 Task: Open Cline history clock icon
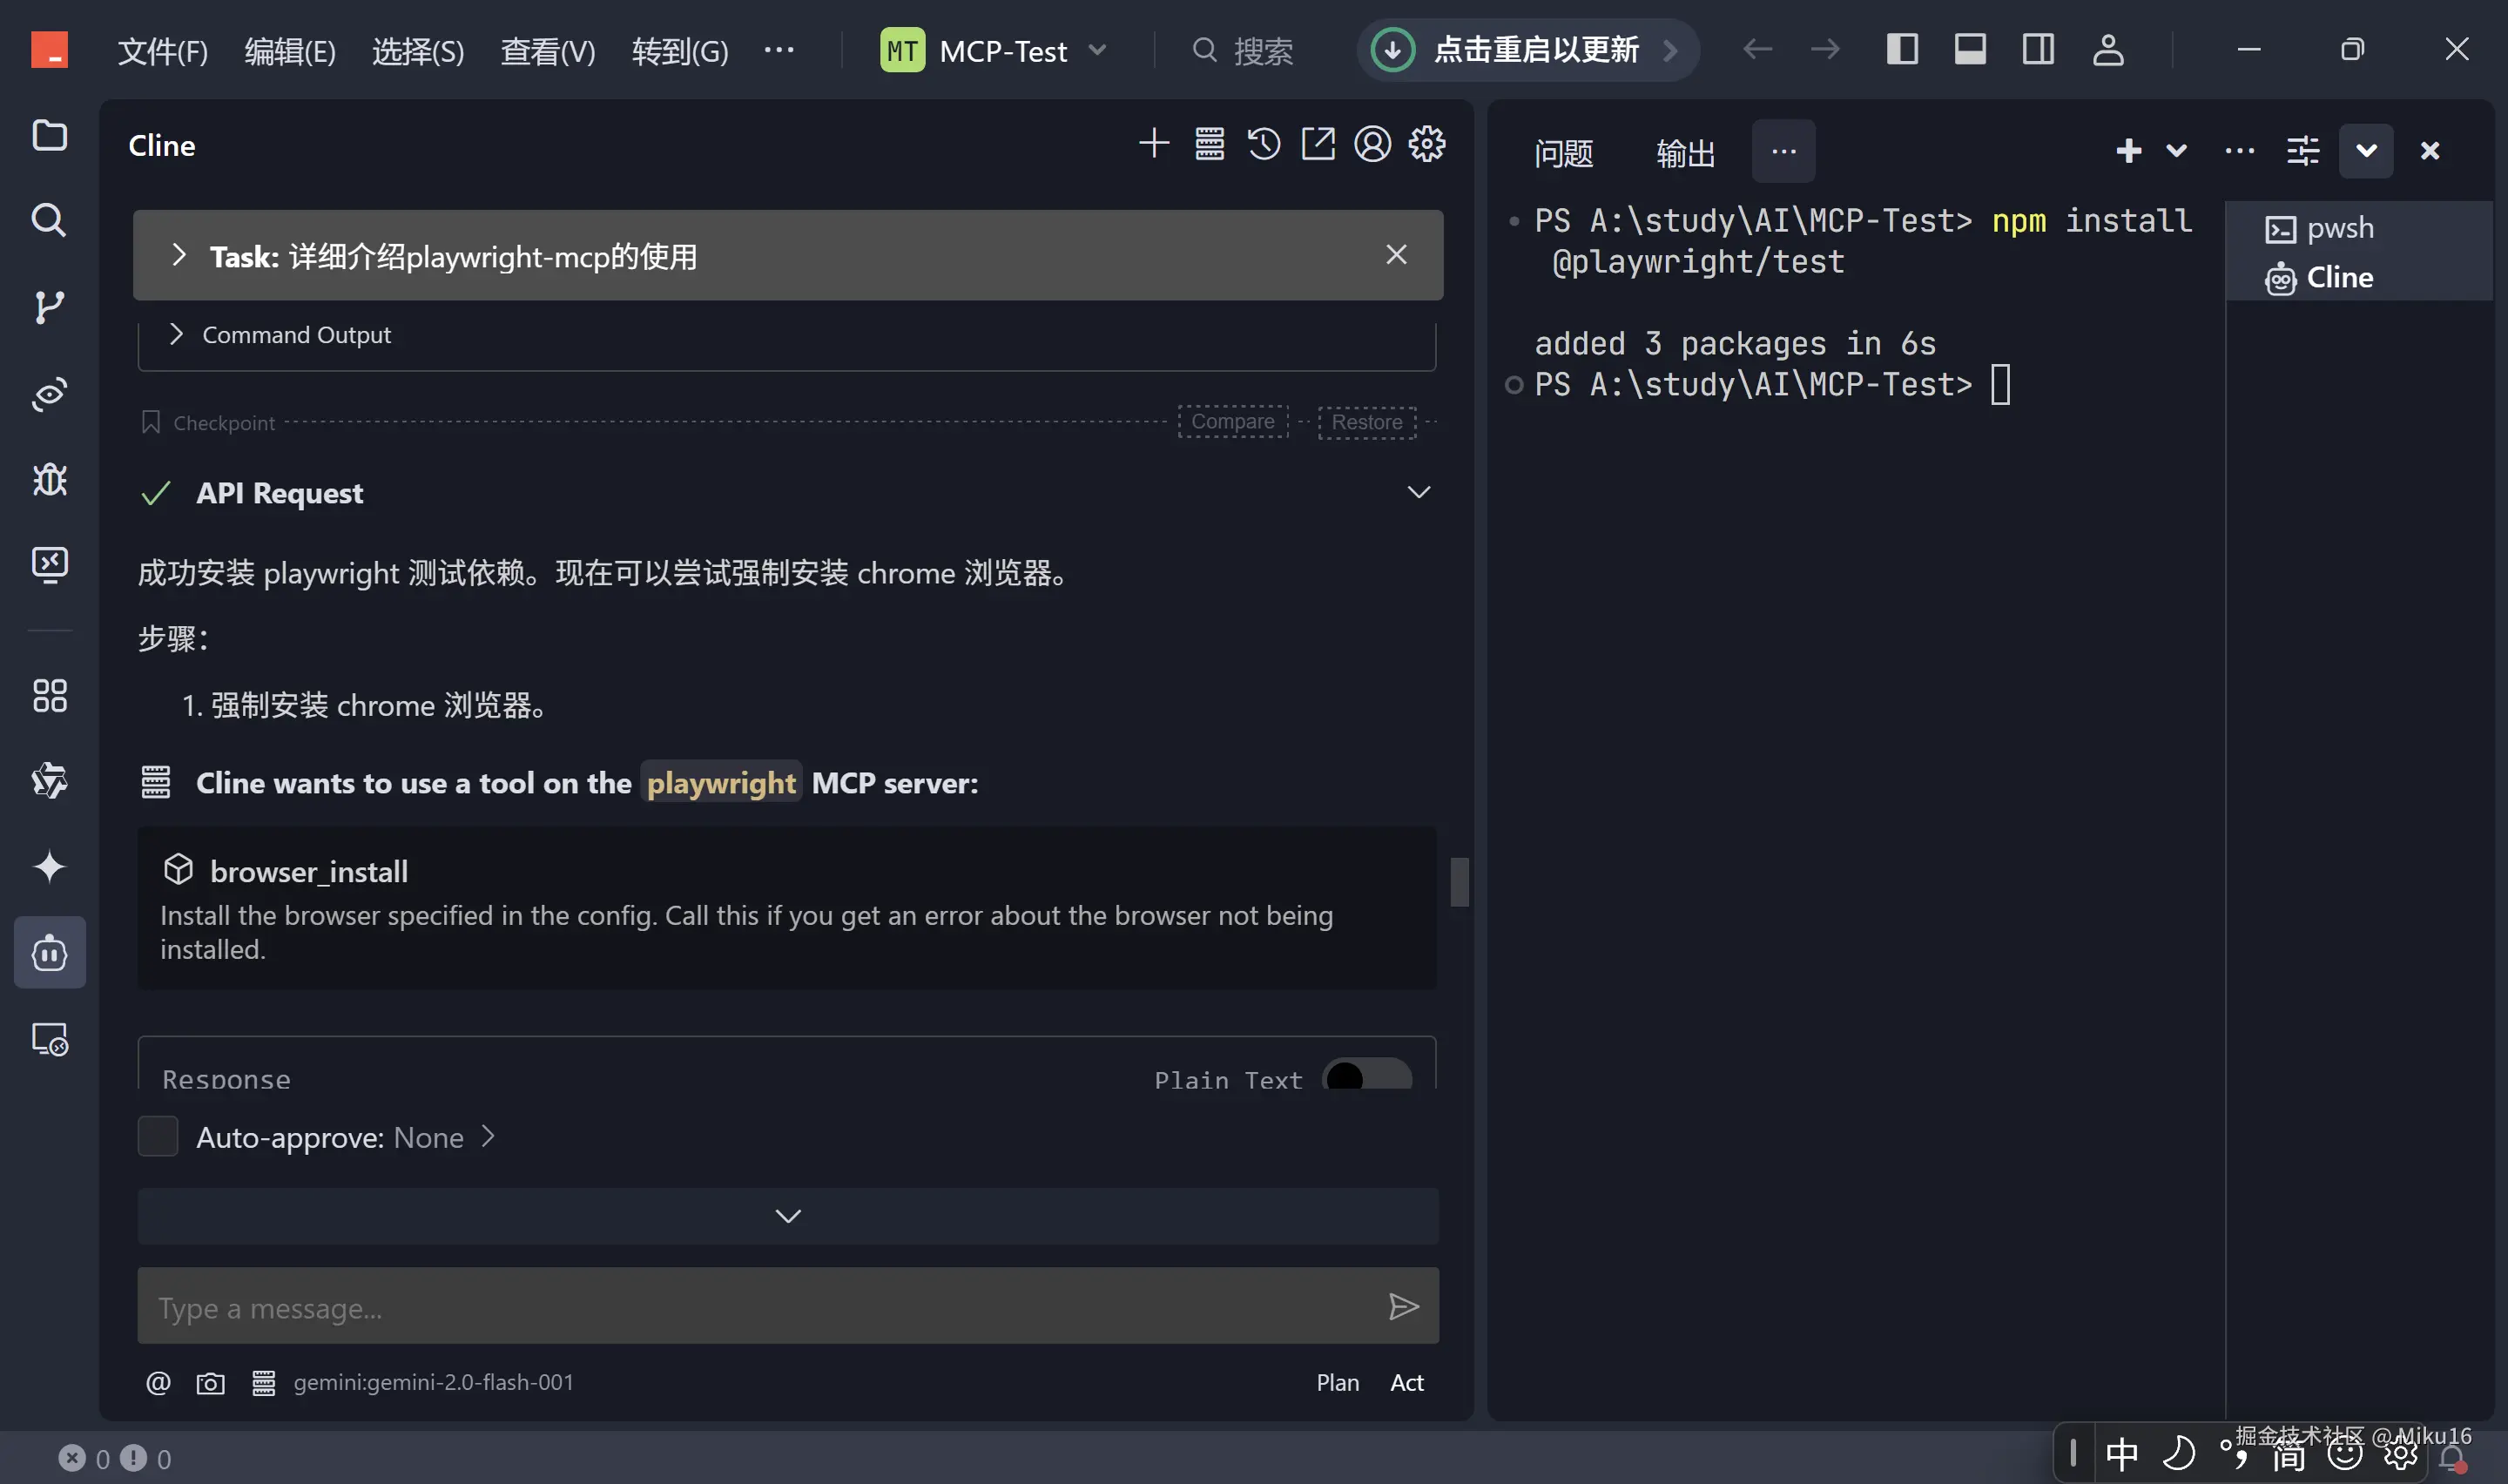pyautogui.click(x=1264, y=144)
